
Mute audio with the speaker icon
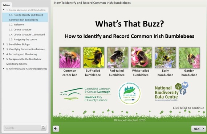coord(56,129)
